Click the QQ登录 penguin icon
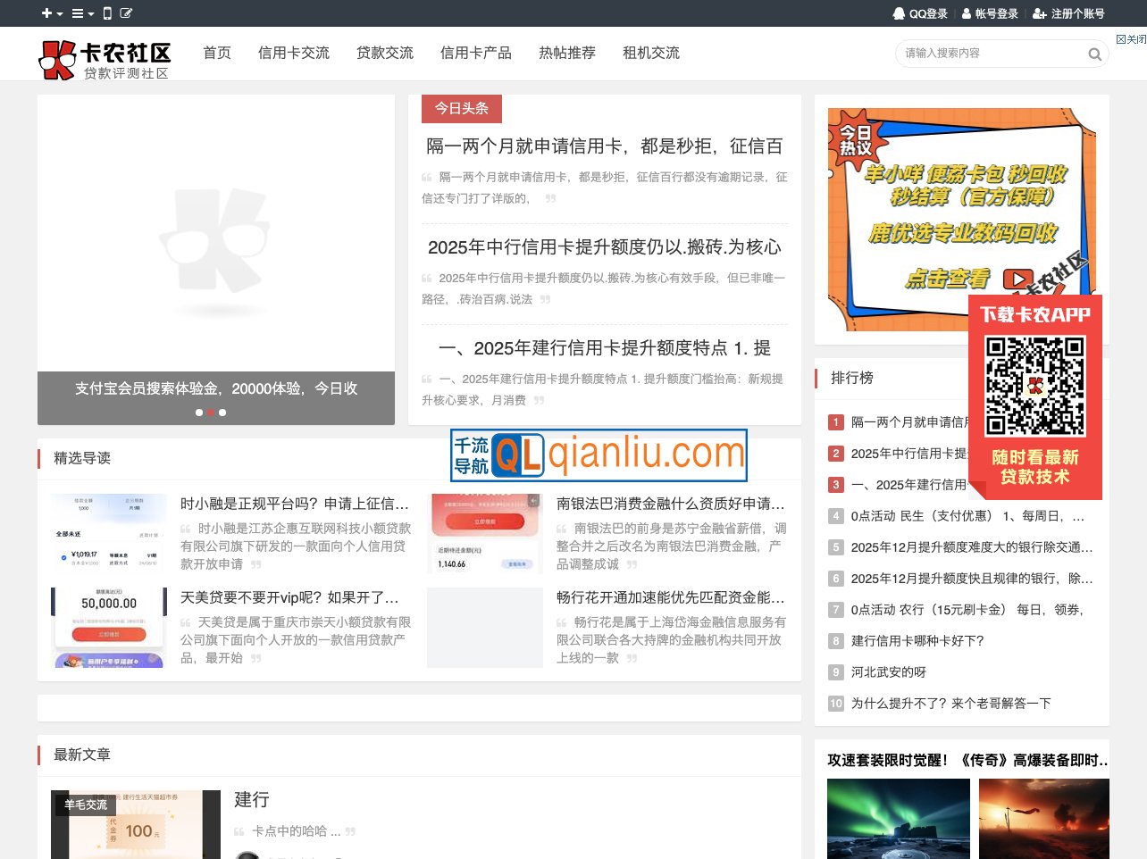Screen dimensions: 1147x859 (x=899, y=13)
